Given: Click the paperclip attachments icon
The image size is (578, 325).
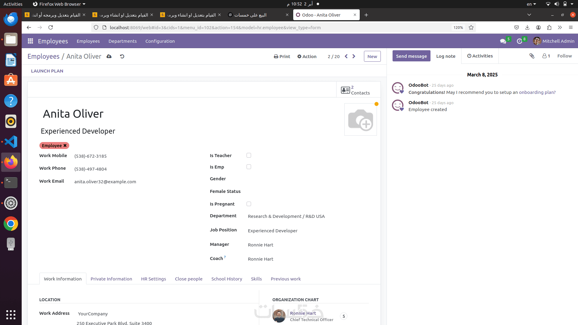Looking at the screenshot, I should [x=532, y=56].
